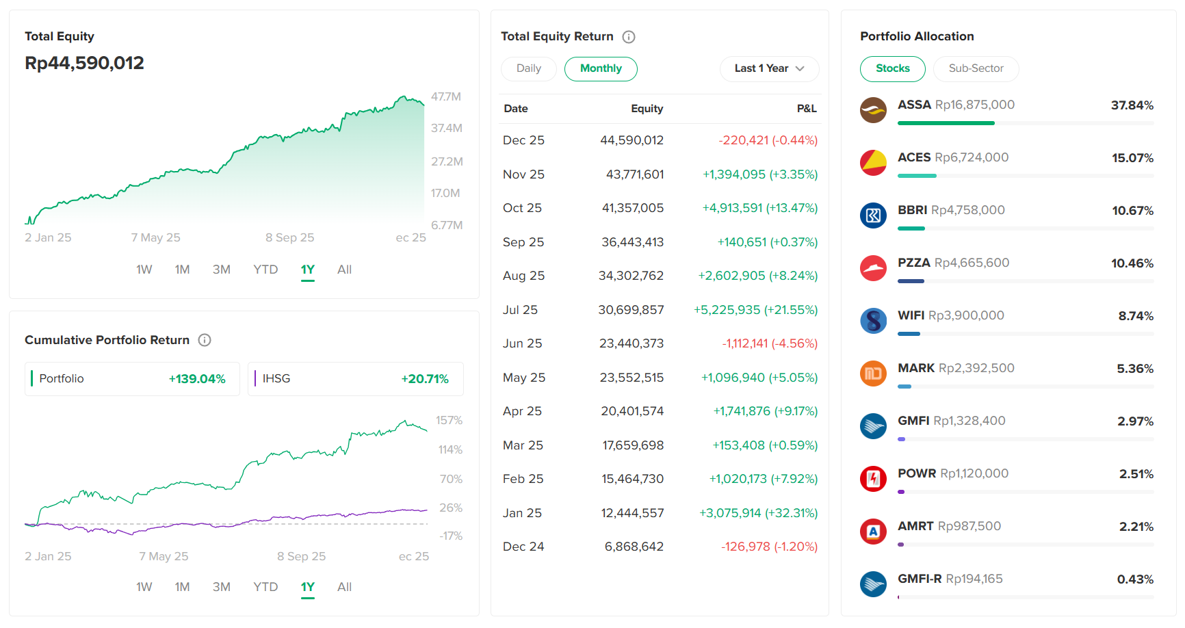The width and height of the screenshot is (1185, 628).
Task: Click the Dec 25 date cell
Action: (x=523, y=140)
